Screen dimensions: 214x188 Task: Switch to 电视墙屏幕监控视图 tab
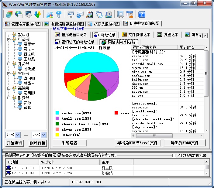point(64,24)
